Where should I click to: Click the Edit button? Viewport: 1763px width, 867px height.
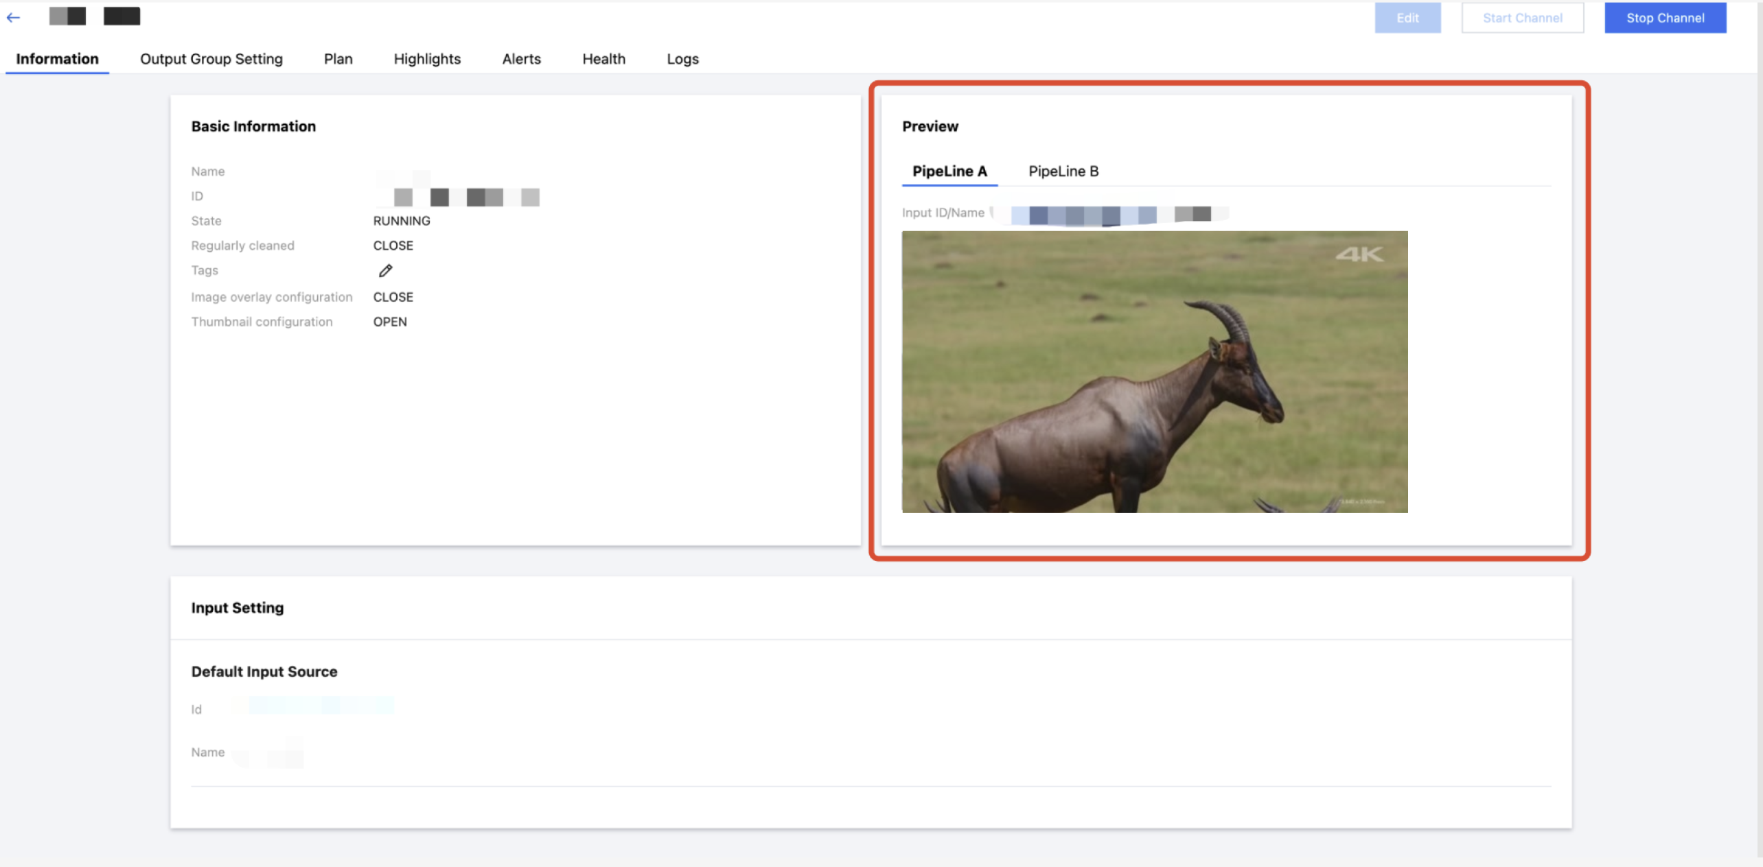pyautogui.click(x=1407, y=18)
